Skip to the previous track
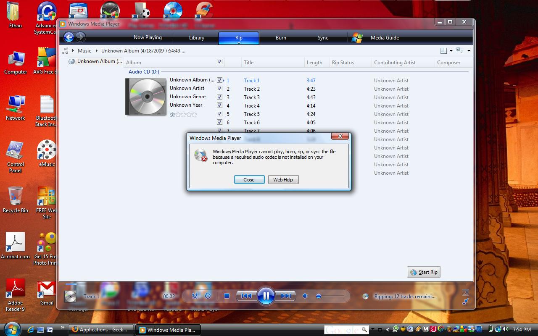This screenshot has width=538, height=336. point(246,296)
